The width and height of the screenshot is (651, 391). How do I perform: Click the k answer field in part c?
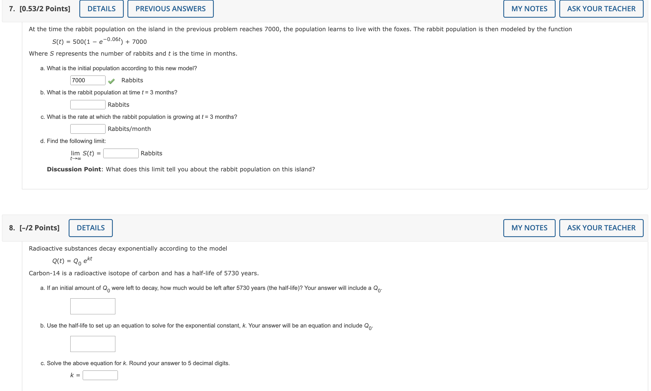(x=100, y=375)
